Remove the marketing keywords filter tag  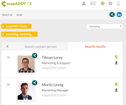pyautogui.click(x=3, y=34)
